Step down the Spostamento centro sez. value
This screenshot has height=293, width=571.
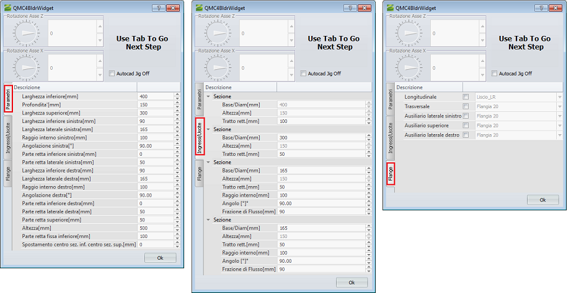pos(177,247)
